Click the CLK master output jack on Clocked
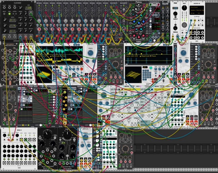The image size is (218, 173). pos(31,14)
